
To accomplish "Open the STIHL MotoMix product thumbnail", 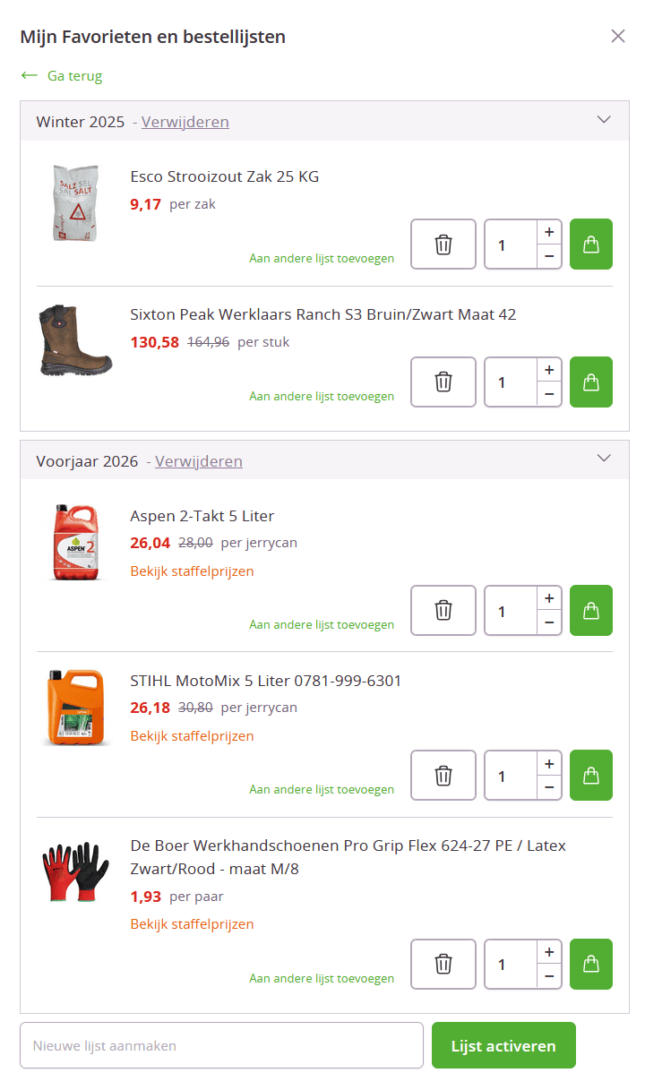I will 76,708.
